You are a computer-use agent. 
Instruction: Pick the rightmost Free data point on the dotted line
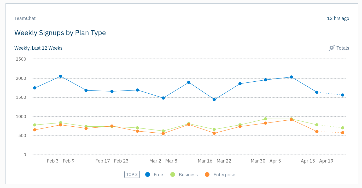(342, 95)
